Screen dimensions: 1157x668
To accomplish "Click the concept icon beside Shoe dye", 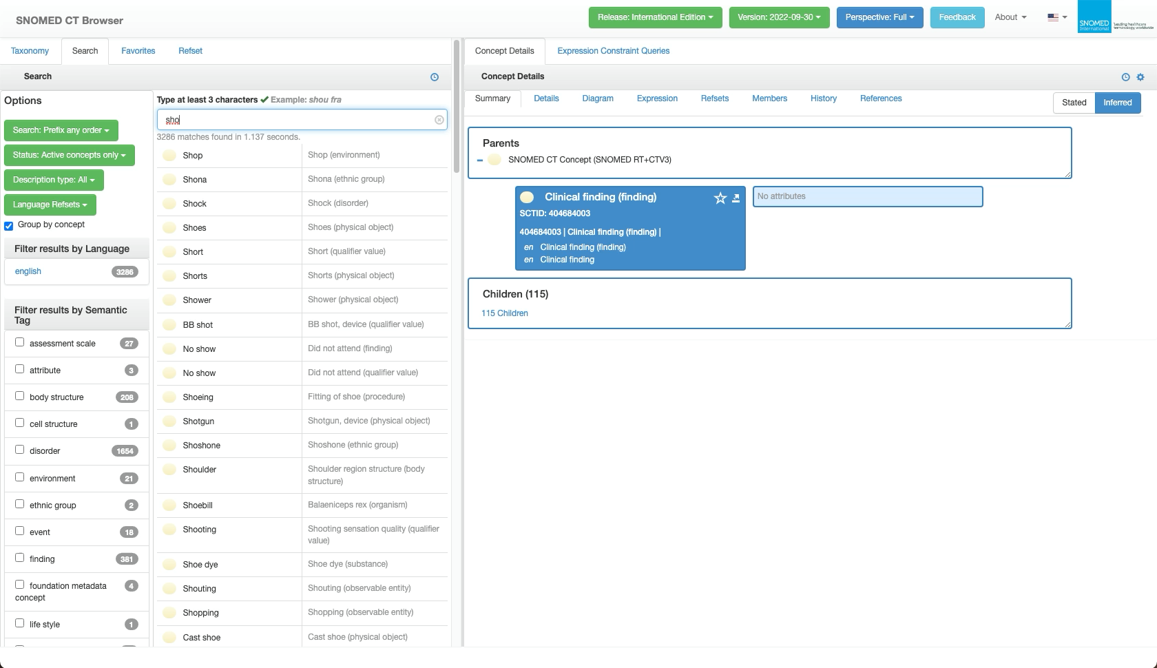I will pyautogui.click(x=169, y=565).
